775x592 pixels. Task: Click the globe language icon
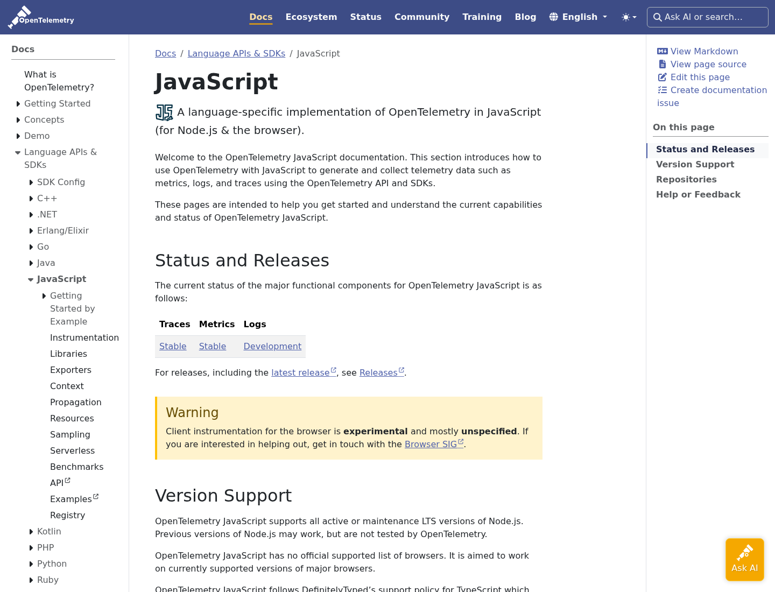coord(553,17)
